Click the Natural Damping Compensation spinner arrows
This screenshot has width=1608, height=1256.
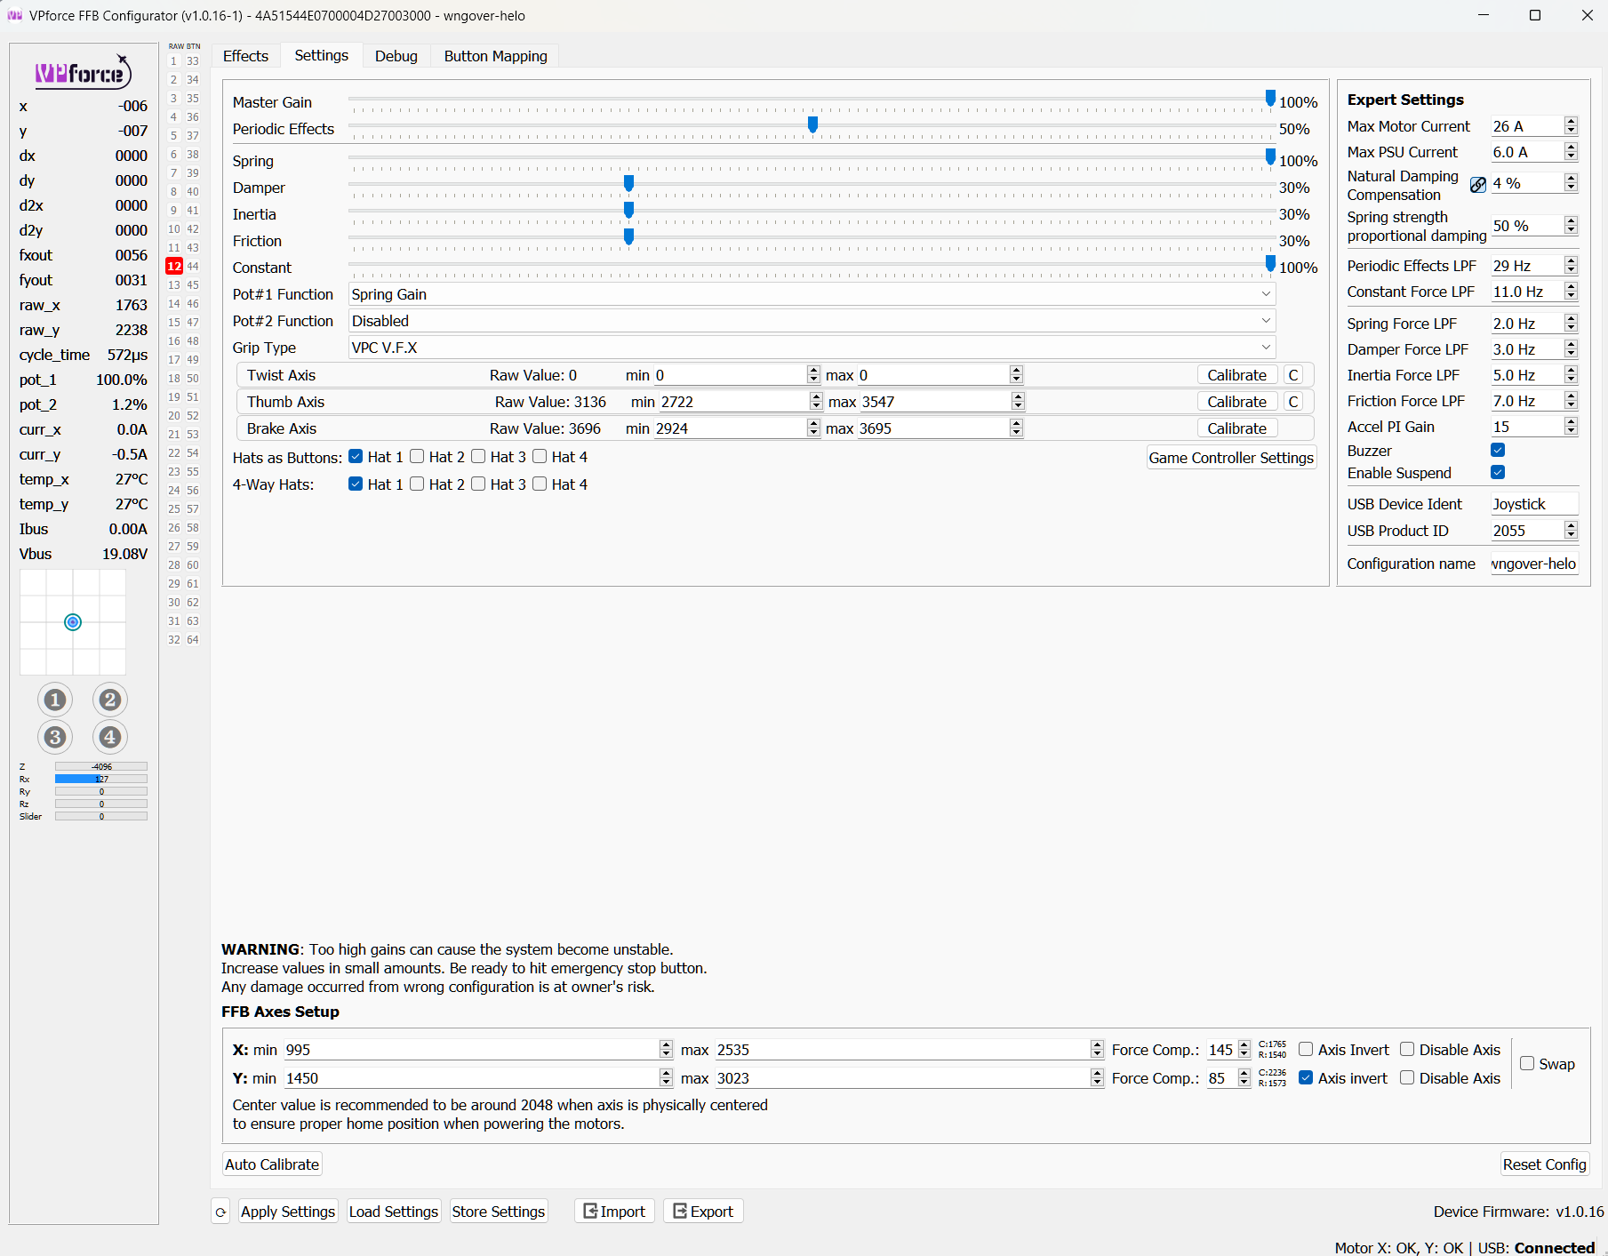coord(1571,183)
